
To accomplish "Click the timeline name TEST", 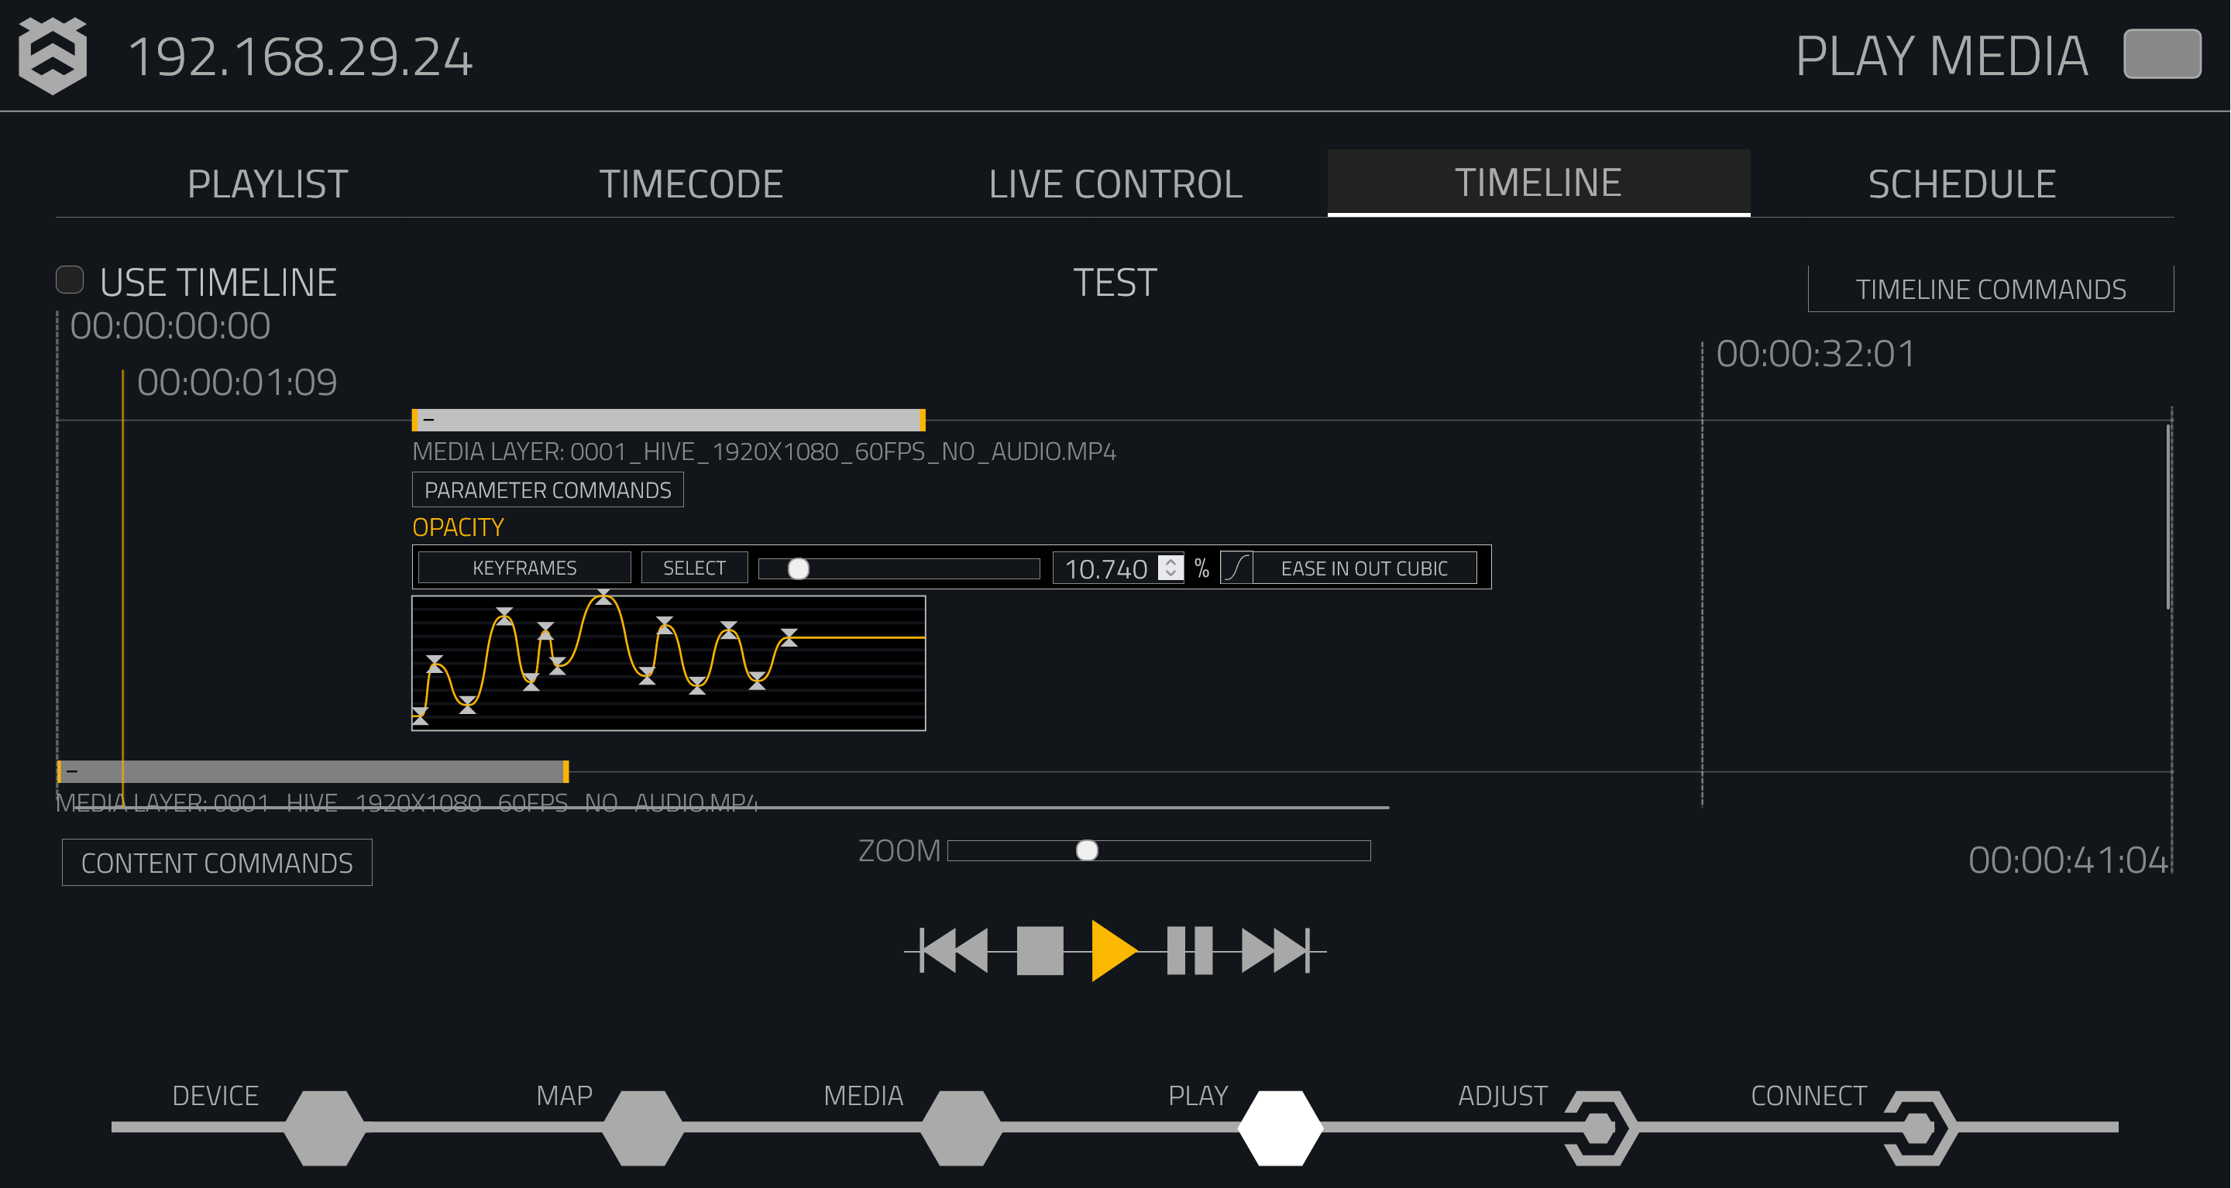I will (x=1115, y=282).
